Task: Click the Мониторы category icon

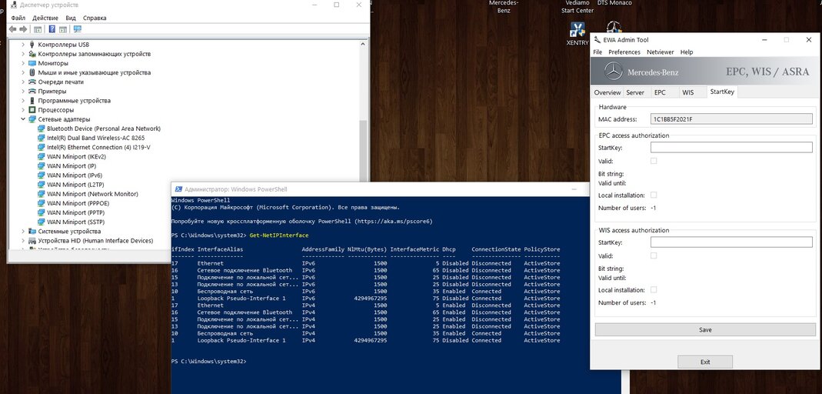Action: [x=32, y=63]
